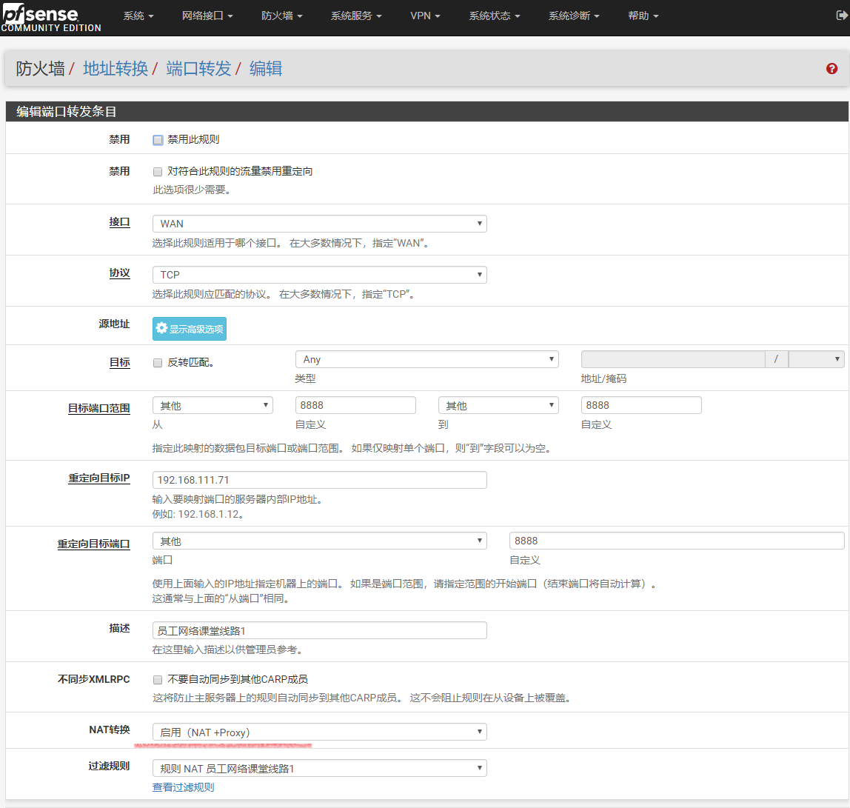Click the 目标端口范围 label
This screenshot has height=808, width=850.
pos(98,408)
